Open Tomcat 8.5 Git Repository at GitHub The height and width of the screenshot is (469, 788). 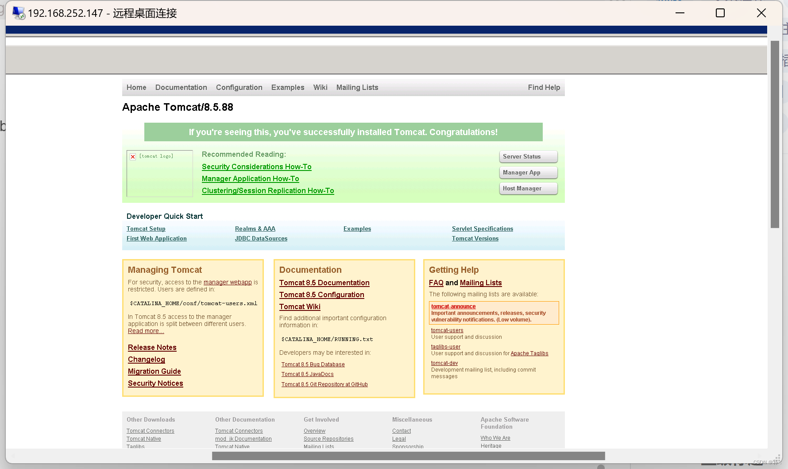(x=324, y=384)
